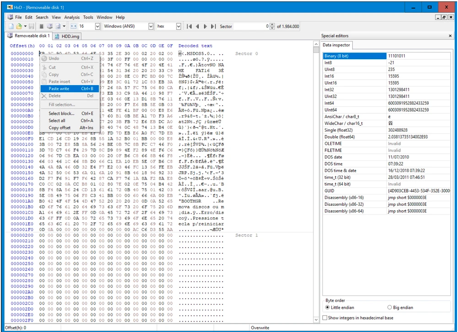Open the hex offset base dropdown
Viewport: 458px width, 332px height.
coord(178,26)
